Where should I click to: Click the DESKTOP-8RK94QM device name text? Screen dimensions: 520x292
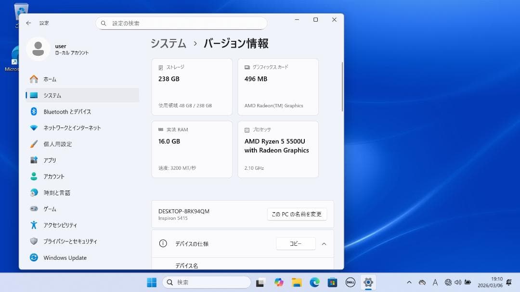[184, 211]
